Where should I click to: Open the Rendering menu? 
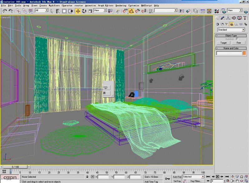[121, 5]
